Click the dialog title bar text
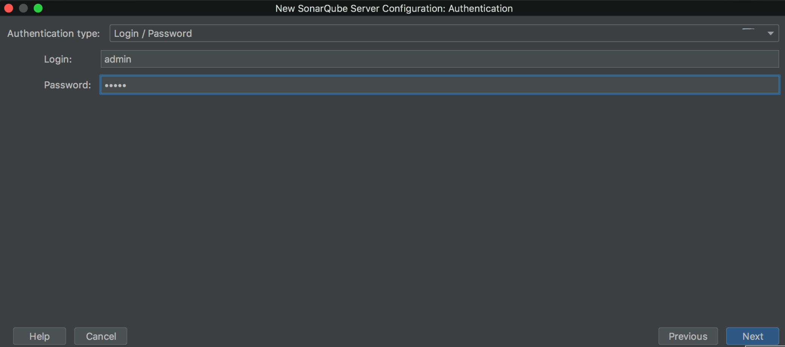 tap(394, 8)
